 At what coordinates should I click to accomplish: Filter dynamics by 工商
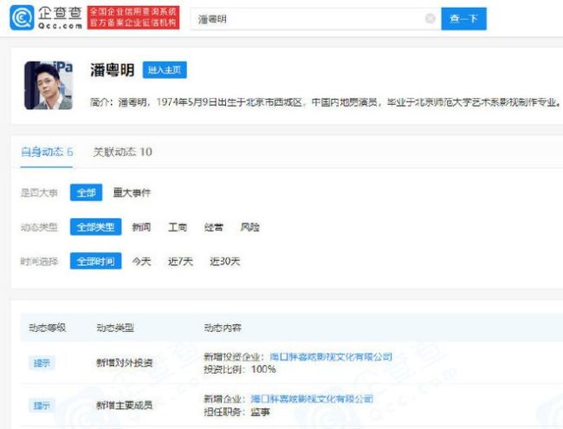pyautogui.click(x=178, y=227)
